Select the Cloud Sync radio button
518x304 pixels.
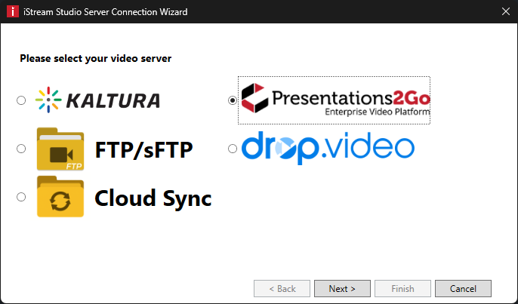pyautogui.click(x=21, y=197)
